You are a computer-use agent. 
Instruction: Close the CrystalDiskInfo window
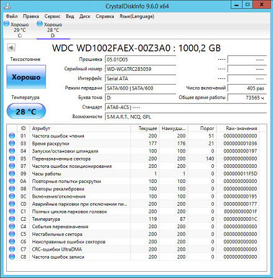262,5
